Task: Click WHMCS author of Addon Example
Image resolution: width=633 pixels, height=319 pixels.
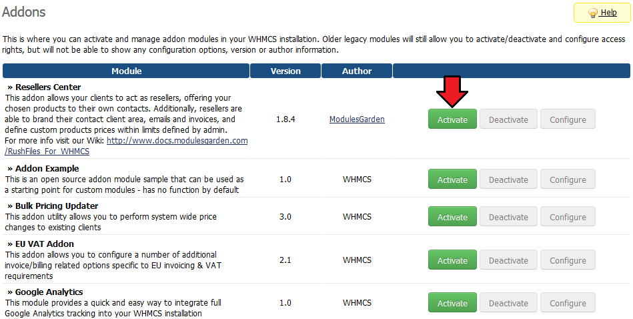Action: pos(357,180)
